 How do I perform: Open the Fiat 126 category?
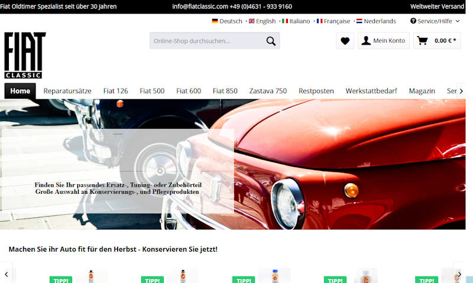115,91
